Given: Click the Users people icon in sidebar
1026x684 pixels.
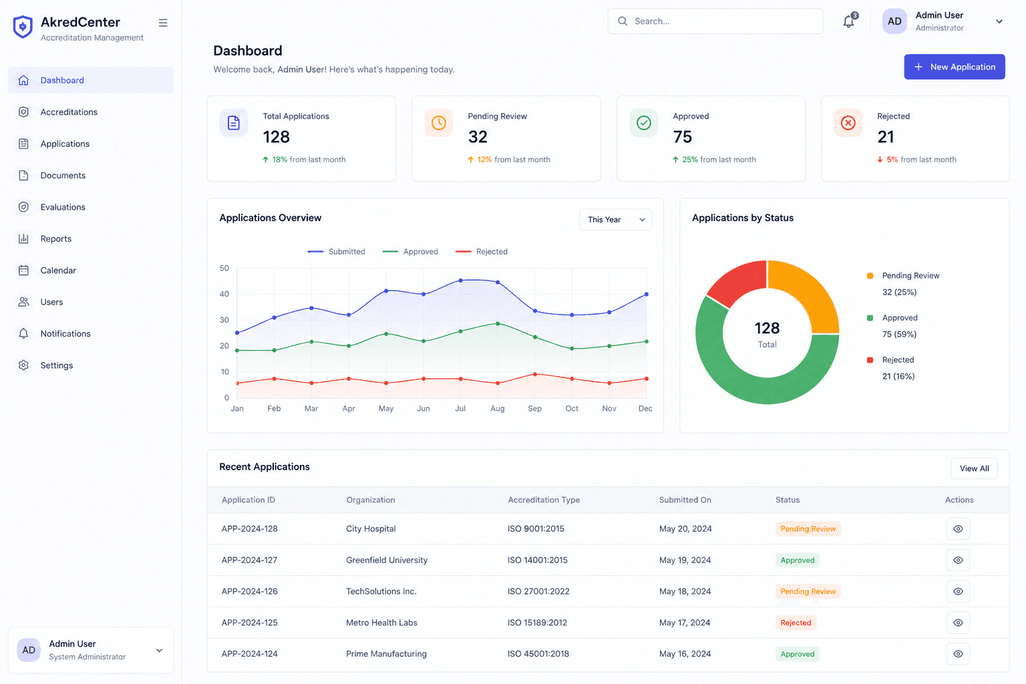Looking at the screenshot, I should tap(23, 302).
